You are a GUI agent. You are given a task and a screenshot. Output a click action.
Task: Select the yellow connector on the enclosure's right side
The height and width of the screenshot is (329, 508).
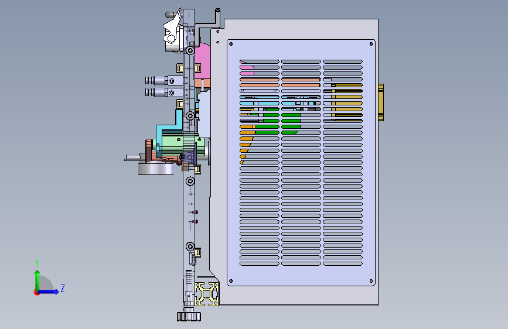click(381, 102)
